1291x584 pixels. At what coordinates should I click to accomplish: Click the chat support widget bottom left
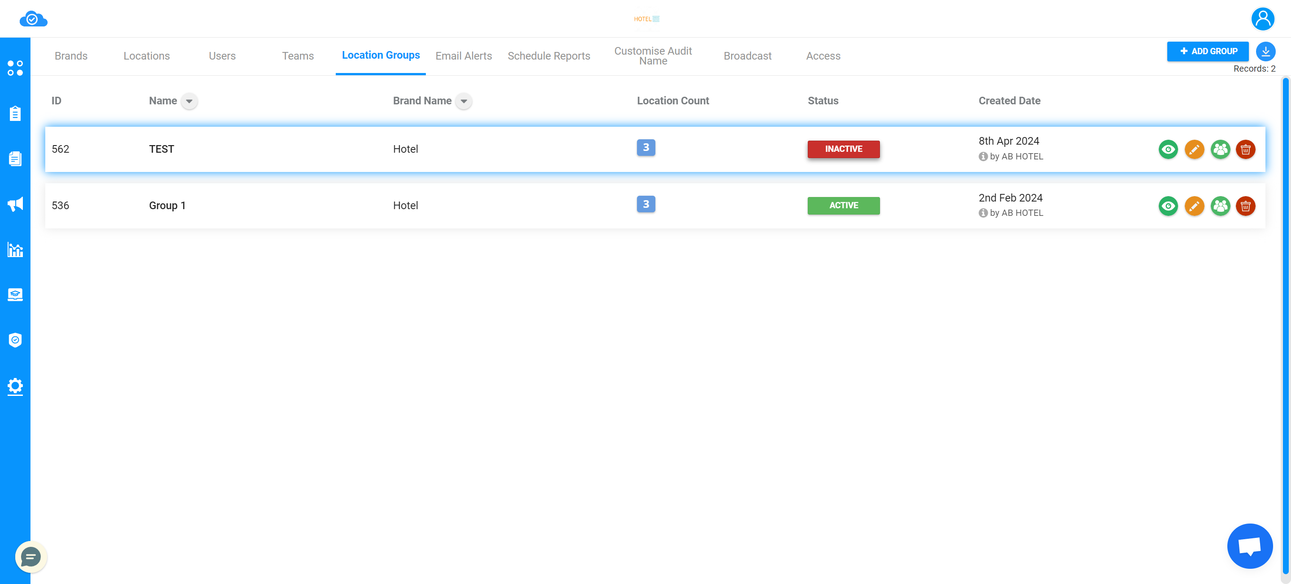click(x=31, y=558)
